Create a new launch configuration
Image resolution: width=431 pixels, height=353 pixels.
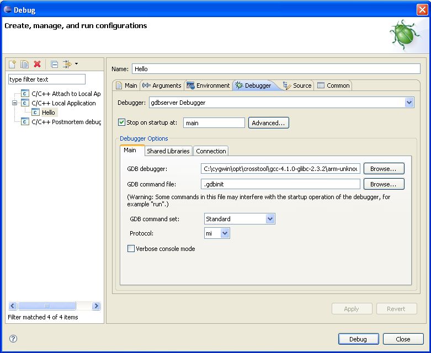[12, 65]
